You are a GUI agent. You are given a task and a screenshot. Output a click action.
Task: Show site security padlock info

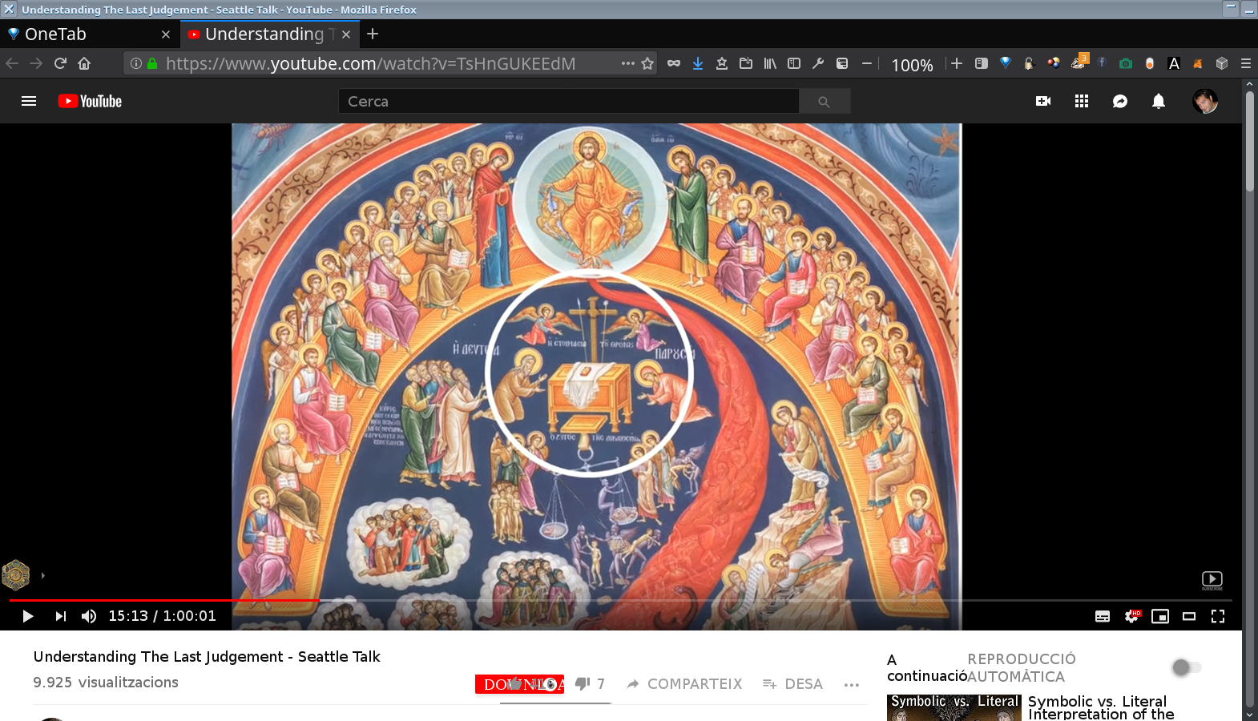[x=152, y=63]
